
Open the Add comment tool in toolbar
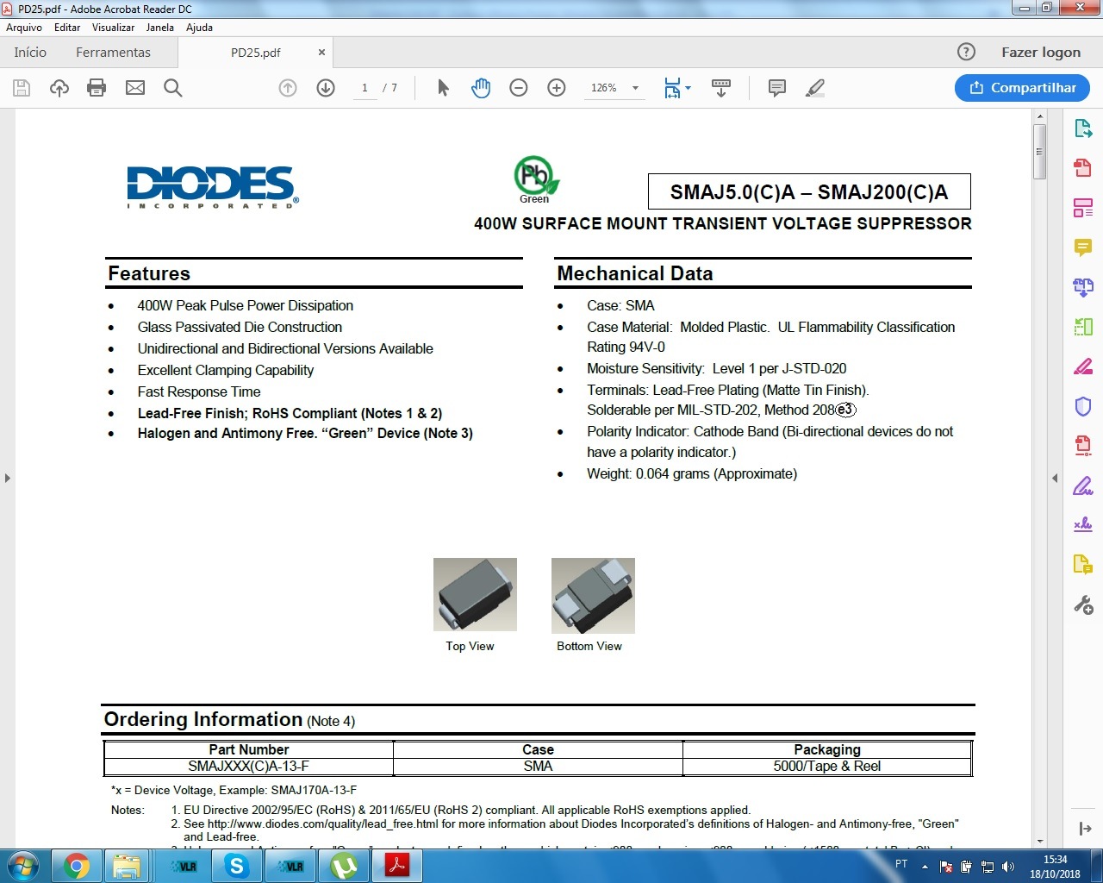point(776,88)
